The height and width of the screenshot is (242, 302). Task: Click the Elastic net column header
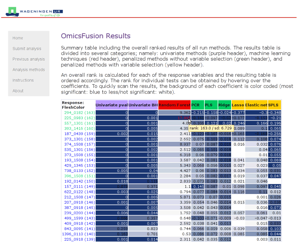pos(256,105)
